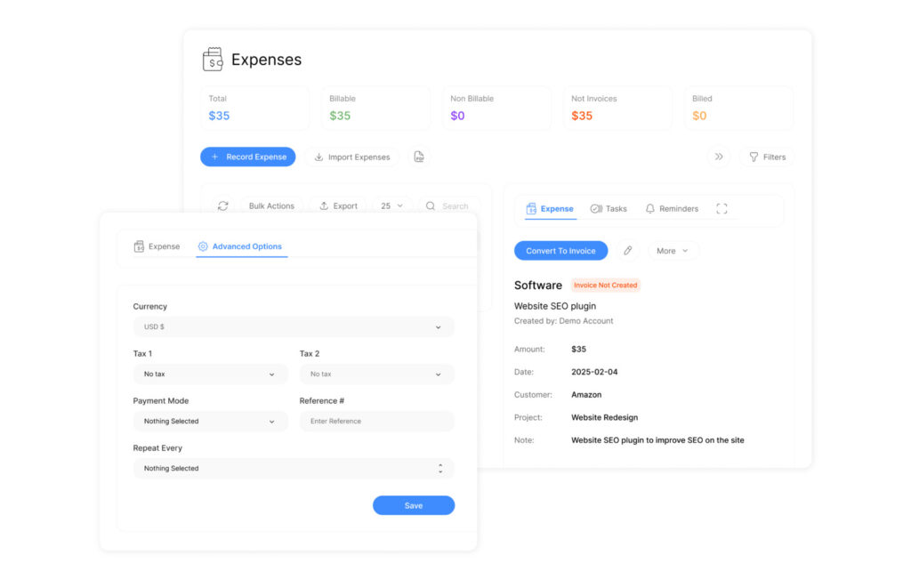Expand the Currency USD dropdown
Screen dimensions: 911x580
293,327
